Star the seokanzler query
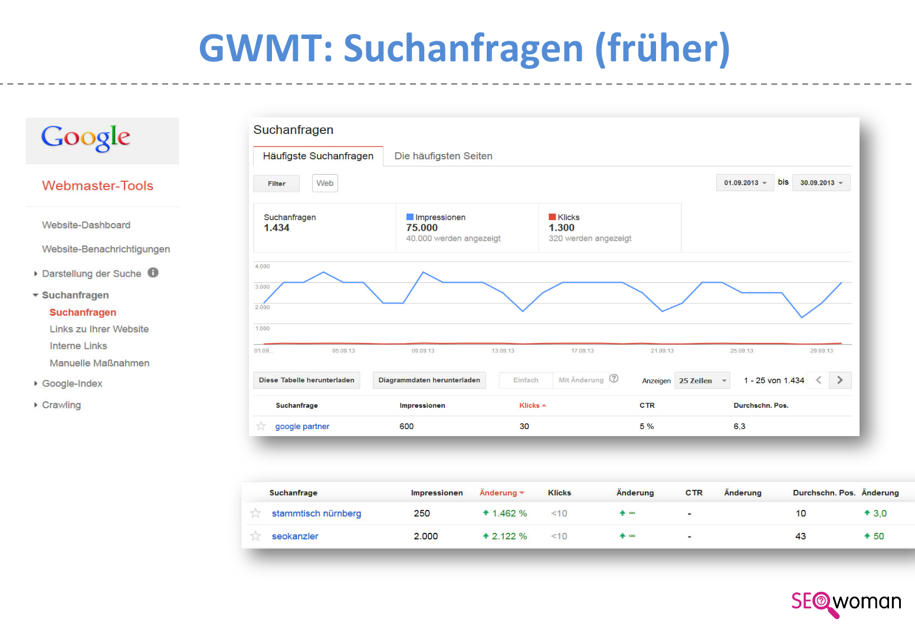The image size is (915, 632). click(x=255, y=536)
